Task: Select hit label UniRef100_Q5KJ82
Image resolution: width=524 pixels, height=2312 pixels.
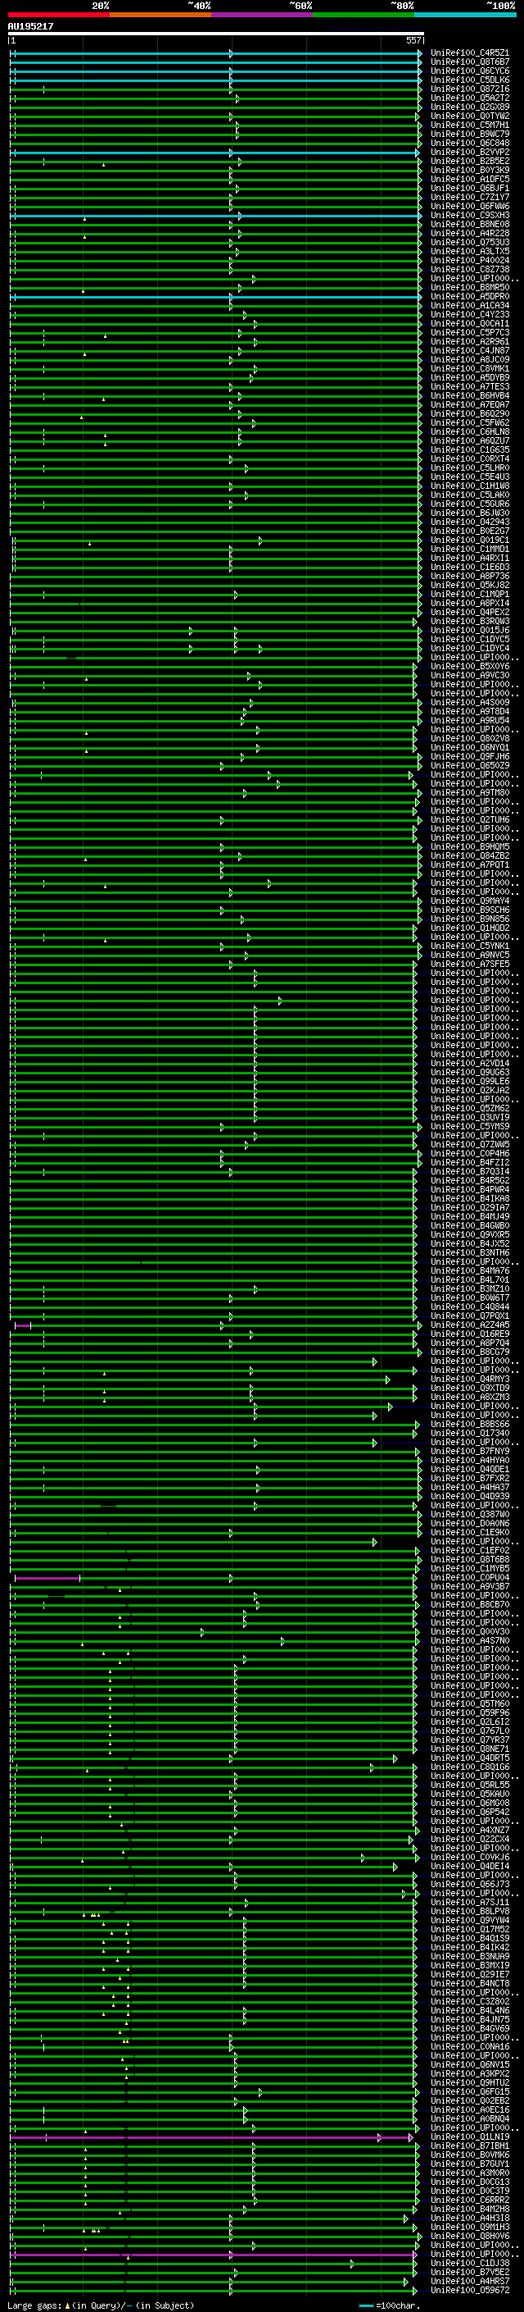Action: [x=469, y=586]
